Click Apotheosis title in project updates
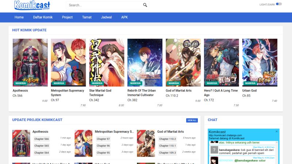Screen dimensions: 292x164 [x=40, y=132]
